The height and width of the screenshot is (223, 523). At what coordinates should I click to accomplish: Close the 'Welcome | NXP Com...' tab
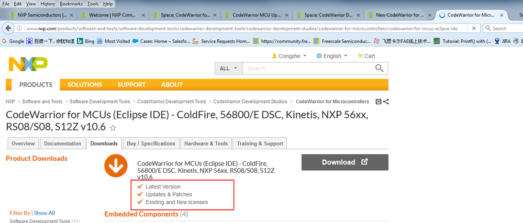pos(143,15)
